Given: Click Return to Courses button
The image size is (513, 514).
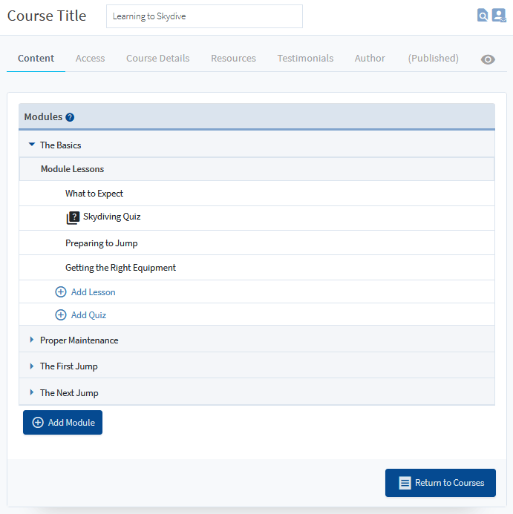Looking at the screenshot, I should (440, 483).
